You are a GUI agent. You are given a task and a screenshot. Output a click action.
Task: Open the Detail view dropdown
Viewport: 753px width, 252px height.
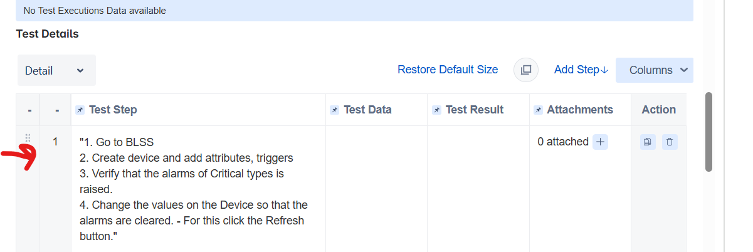pyautogui.click(x=56, y=70)
